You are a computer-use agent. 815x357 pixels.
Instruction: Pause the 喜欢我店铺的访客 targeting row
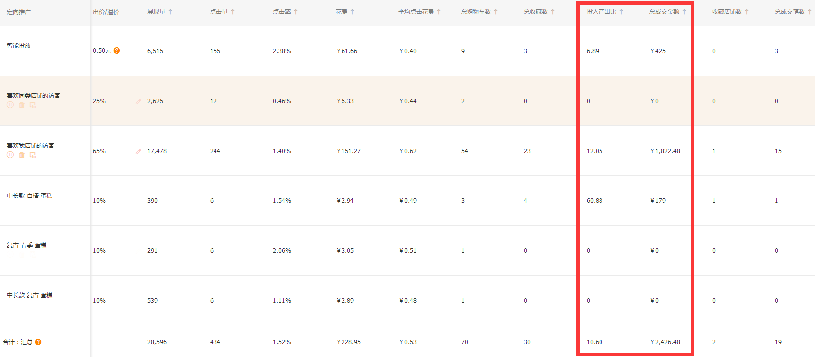click(10, 155)
